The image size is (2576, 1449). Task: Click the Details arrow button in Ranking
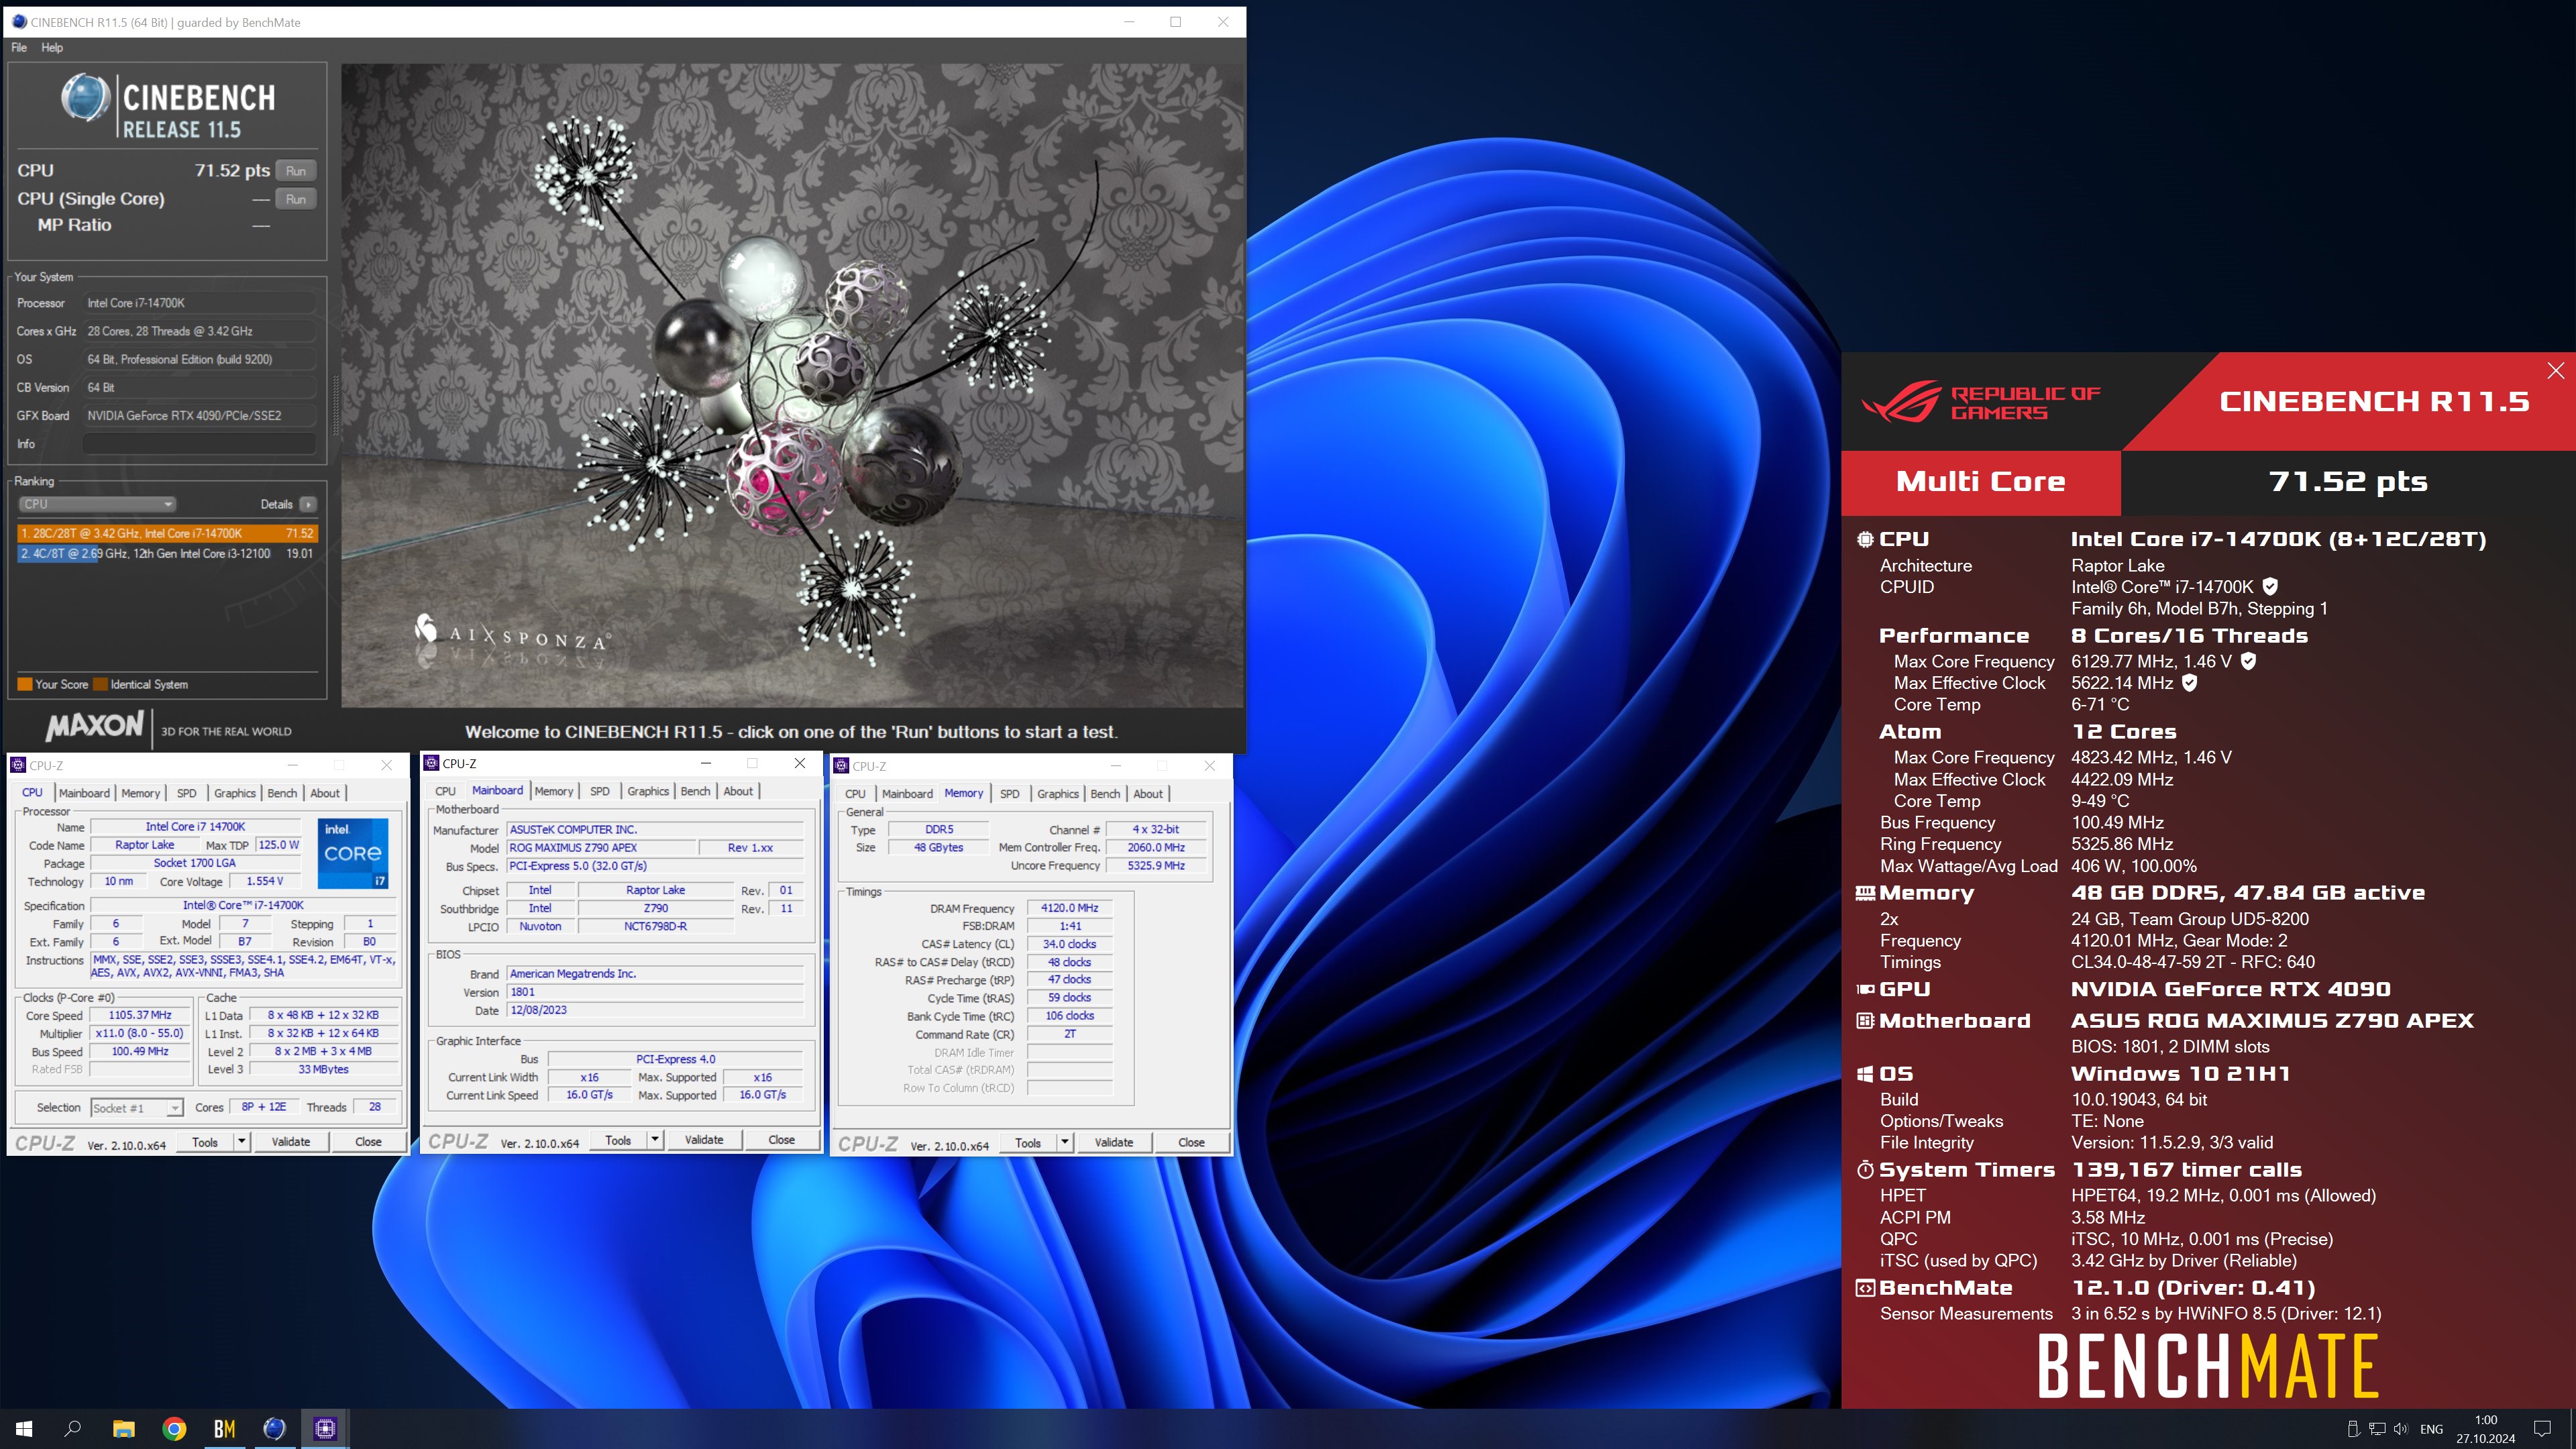coord(308,504)
